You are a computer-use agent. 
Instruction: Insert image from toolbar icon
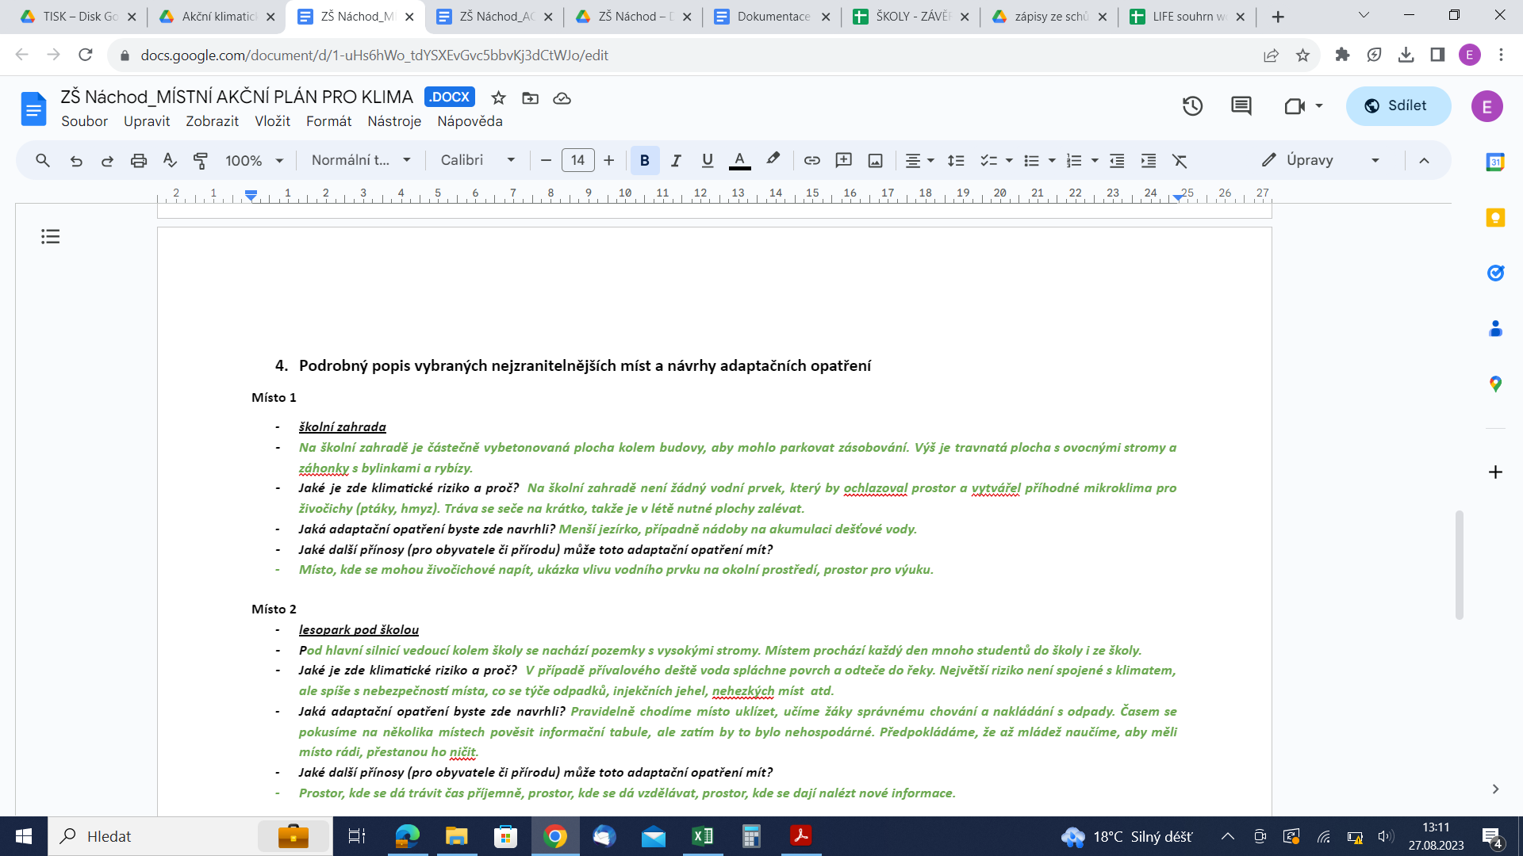pyautogui.click(x=875, y=161)
